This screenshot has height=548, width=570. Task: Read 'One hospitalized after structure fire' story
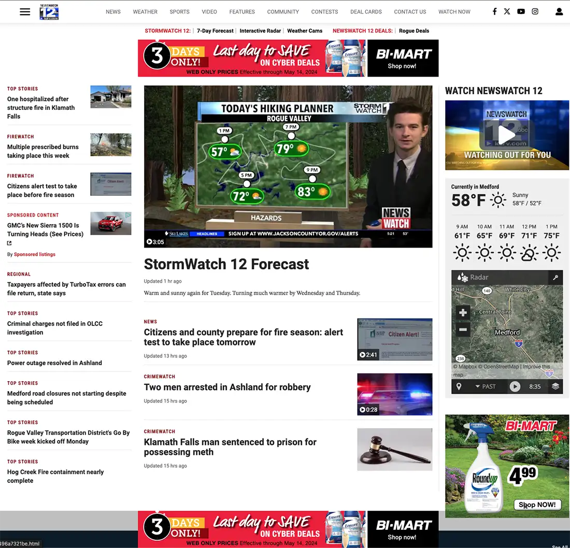tap(41, 108)
